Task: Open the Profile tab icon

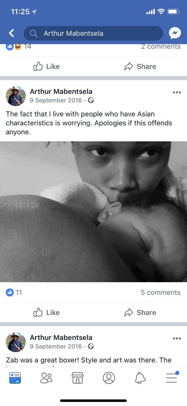Action: (109, 378)
